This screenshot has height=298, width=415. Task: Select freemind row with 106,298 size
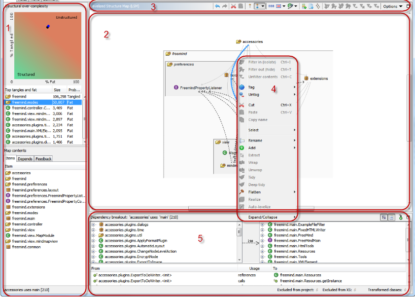coord(43,96)
